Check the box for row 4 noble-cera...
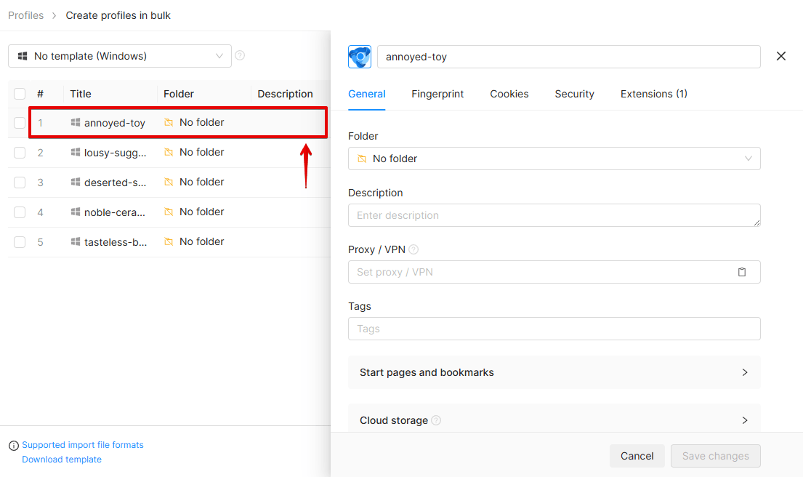 [20, 212]
